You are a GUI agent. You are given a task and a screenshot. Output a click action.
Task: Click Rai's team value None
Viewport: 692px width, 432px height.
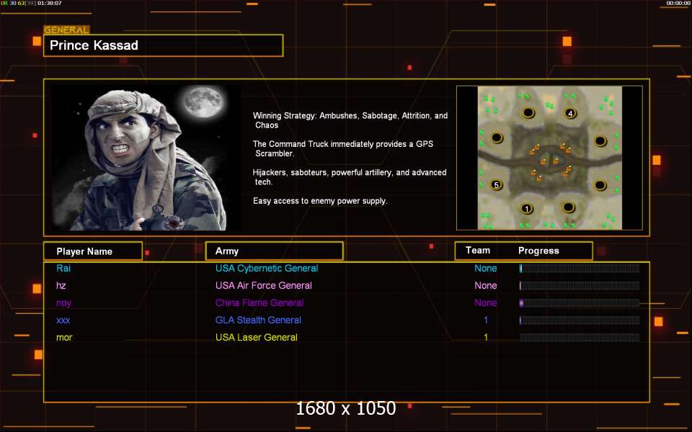tap(485, 268)
